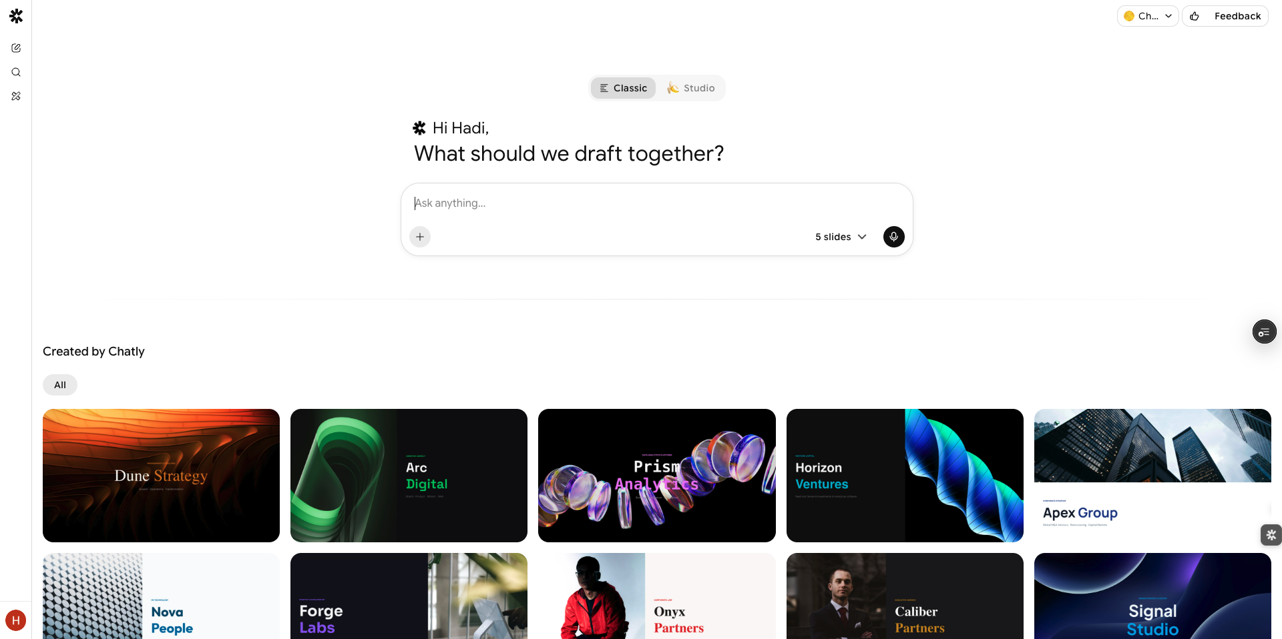Select the Prism Analytics template
This screenshot has width=1282, height=639.
coord(656,476)
